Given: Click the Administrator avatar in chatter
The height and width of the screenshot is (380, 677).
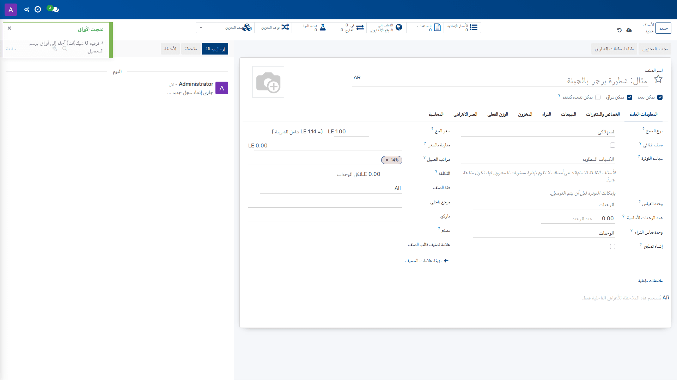Looking at the screenshot, I should [x=222, y=88].
